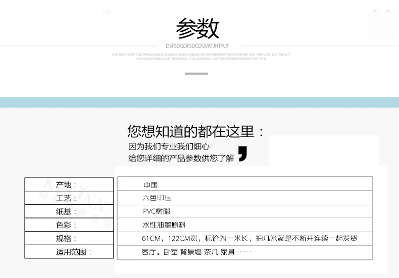399x278 pixels.
Task: Click the 参数 heading
Action: (x=197, y=28)
